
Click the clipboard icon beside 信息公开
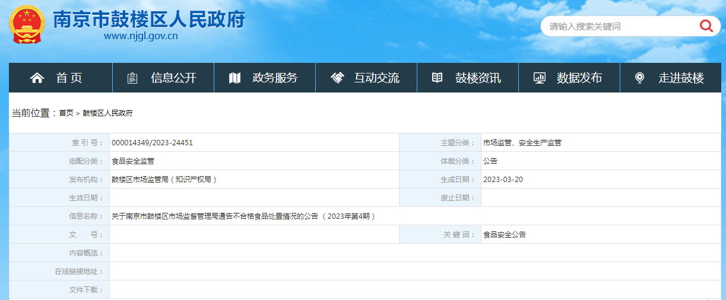tap(132, 78)
